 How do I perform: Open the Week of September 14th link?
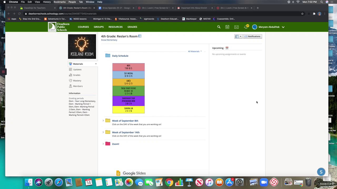pyautogui.click(x=126, y=132)
